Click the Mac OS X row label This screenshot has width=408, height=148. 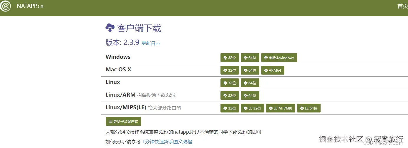pos(118,69)
